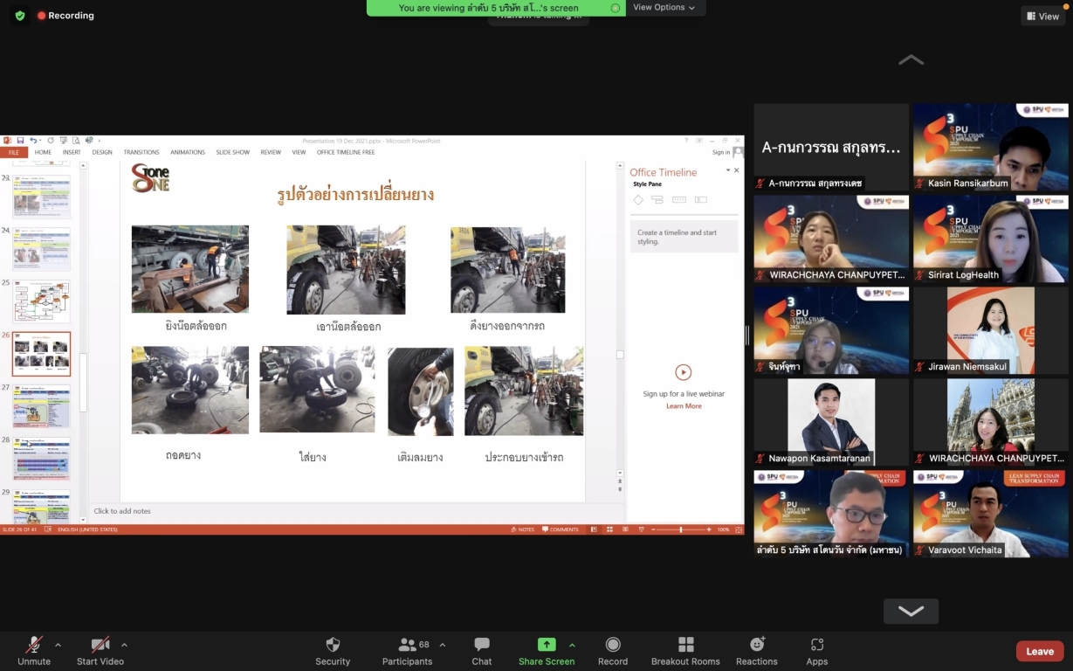The image size is (1073, 671).
Task: Open the FILE tab in PowerPoint
Action: pos(14,152)
